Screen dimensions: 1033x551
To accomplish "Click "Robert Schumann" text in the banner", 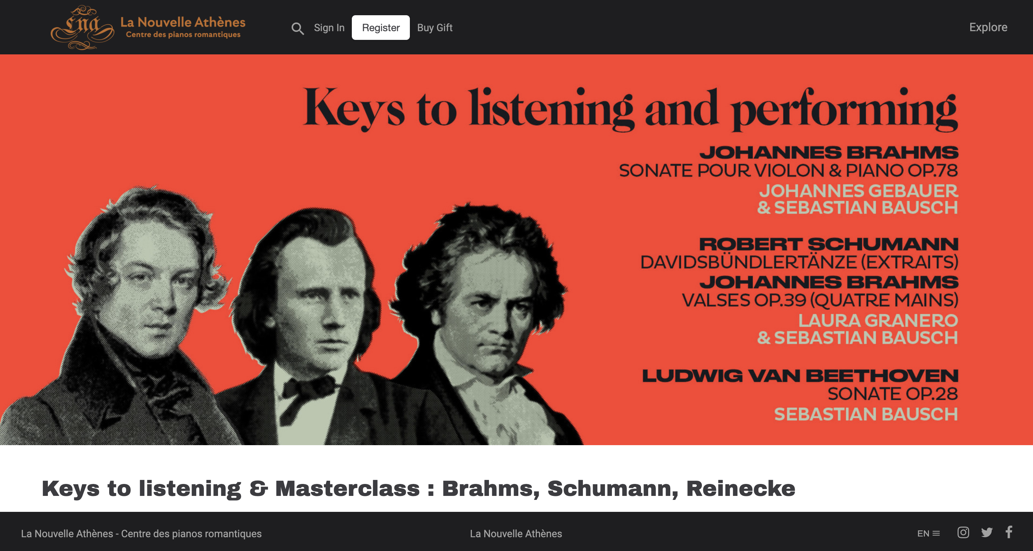I will pos(828,244).
